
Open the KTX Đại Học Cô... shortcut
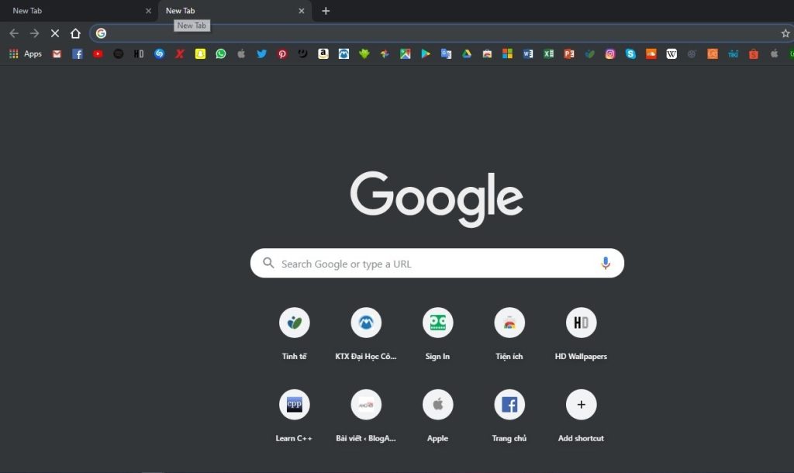[366, 334]
